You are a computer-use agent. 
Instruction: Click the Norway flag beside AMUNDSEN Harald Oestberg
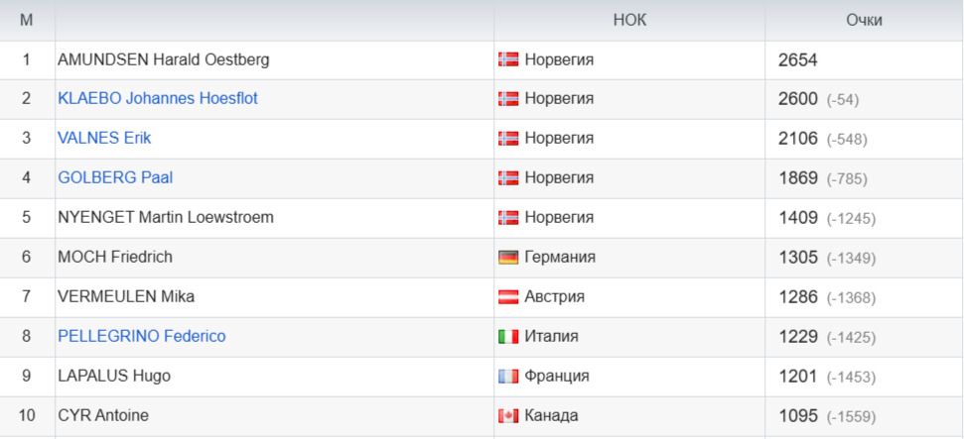(508, 59)
